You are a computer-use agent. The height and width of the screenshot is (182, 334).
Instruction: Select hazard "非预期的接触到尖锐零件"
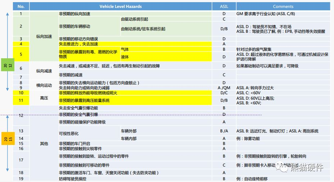pyautogui.click(x=80, y=149)
